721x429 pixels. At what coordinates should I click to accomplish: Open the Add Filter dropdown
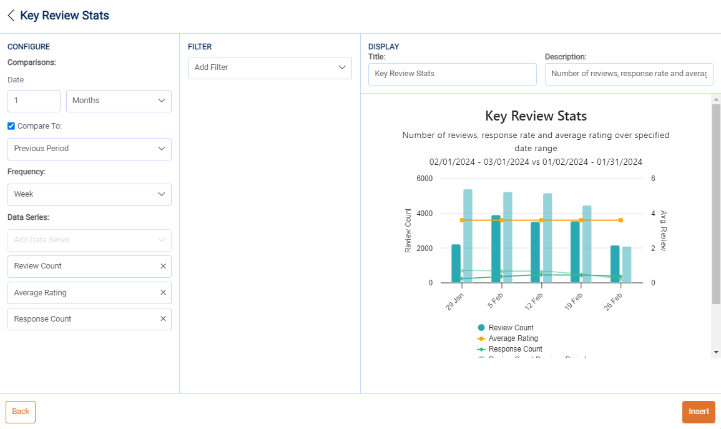pyautogui.click(x=270, y=67)
